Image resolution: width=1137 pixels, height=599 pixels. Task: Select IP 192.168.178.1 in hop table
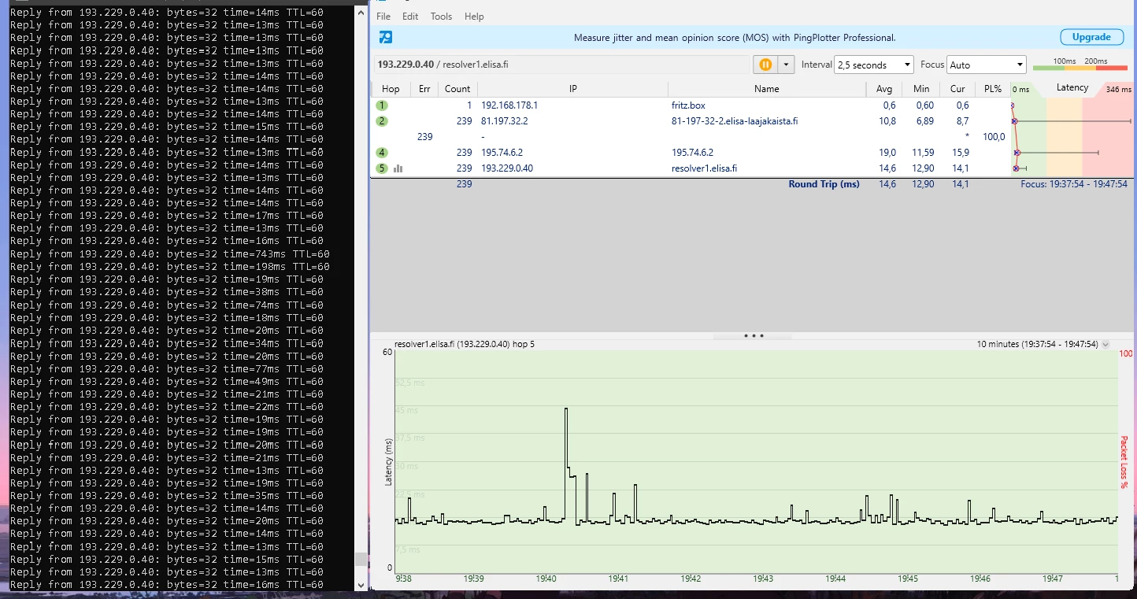[x=509, y=105]
